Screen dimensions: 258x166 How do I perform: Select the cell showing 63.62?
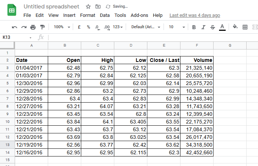(164, 145)
